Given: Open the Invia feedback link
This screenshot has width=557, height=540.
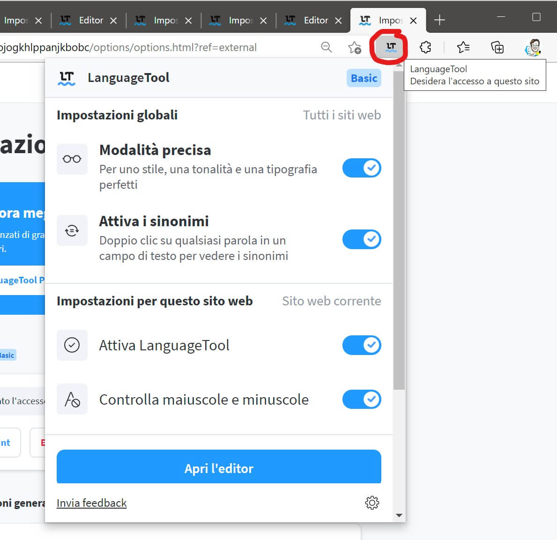Looking at the screenshot, I should [91, 503].
